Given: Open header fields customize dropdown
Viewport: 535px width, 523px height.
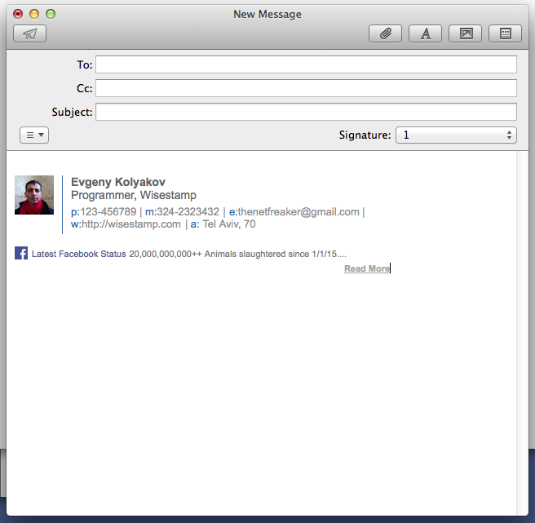Looking at the screenshot, I should [x=34, y=135].
